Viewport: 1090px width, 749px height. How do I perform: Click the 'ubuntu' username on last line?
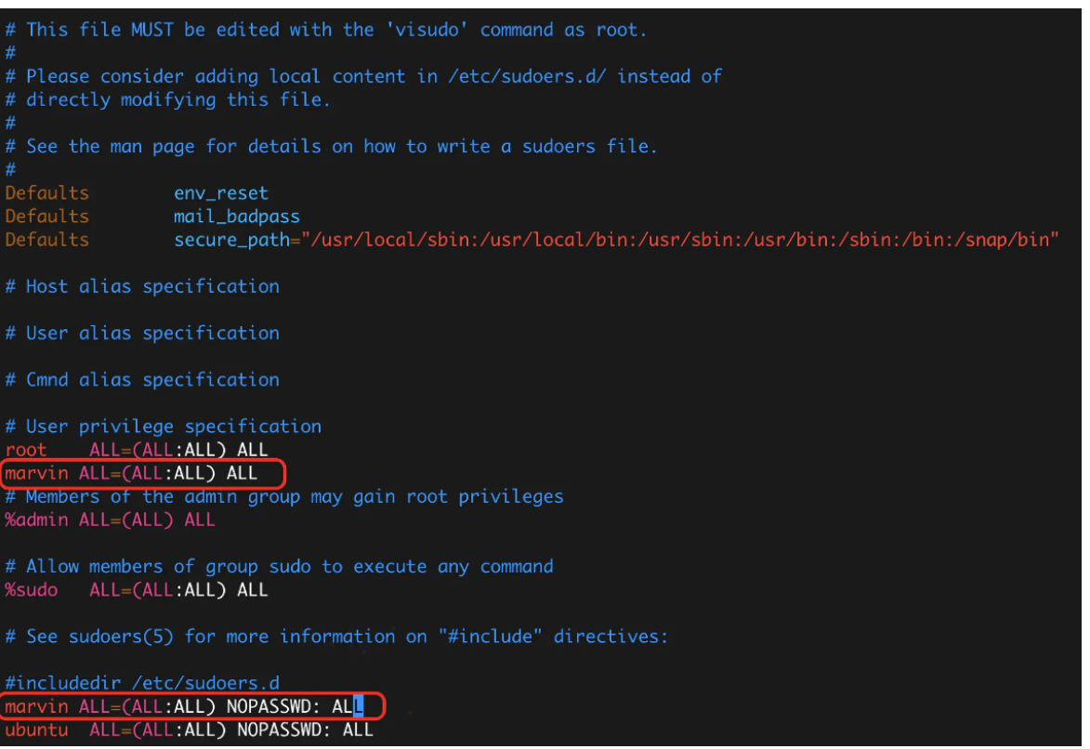point(36,730)
